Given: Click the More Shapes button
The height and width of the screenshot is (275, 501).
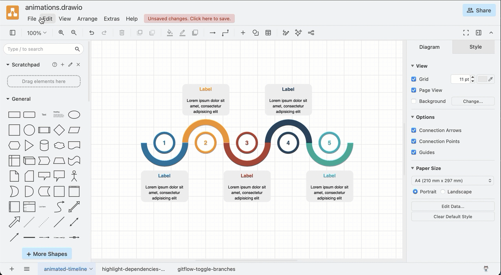Looking at the screenshot, I should [47, 254].
